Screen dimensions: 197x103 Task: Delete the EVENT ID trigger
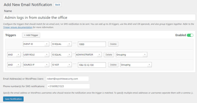pyautogui.click(x=113, y=44)
